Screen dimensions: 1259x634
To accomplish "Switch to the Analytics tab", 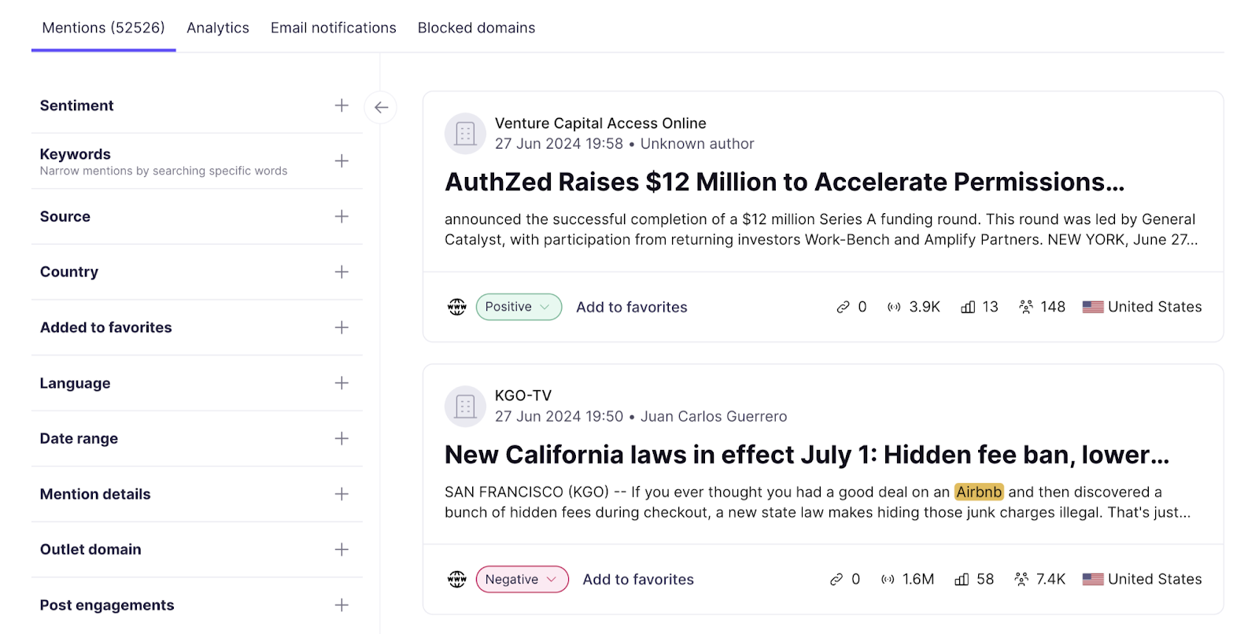I will (217, 28).
